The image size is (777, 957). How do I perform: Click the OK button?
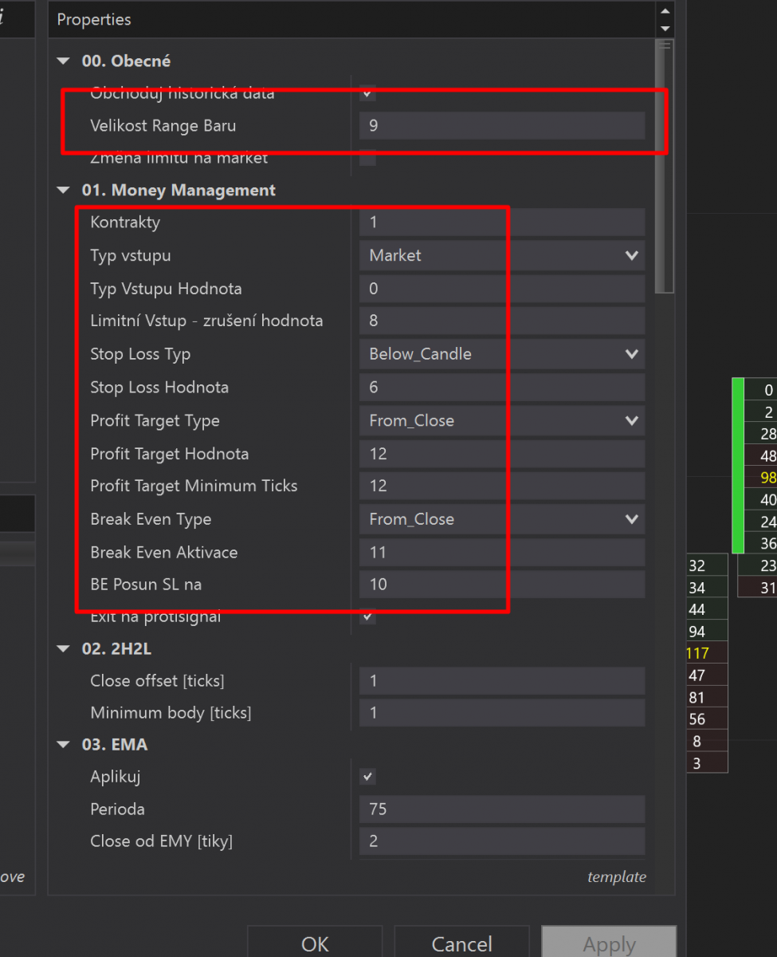pos(315,944)
